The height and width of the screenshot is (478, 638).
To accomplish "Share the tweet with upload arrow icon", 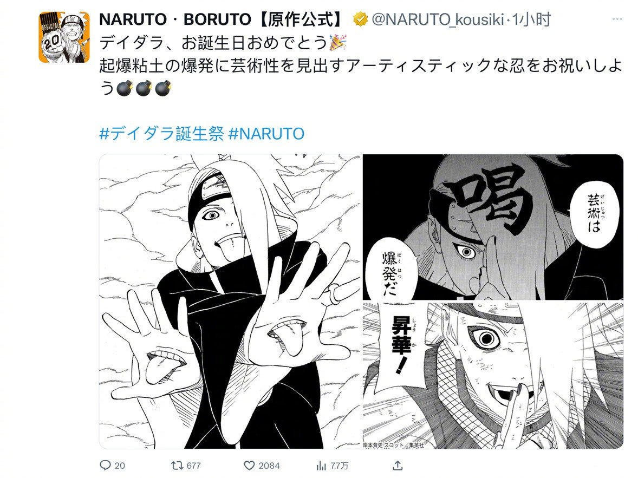I will pyautogui.click(x=398, y=465).
